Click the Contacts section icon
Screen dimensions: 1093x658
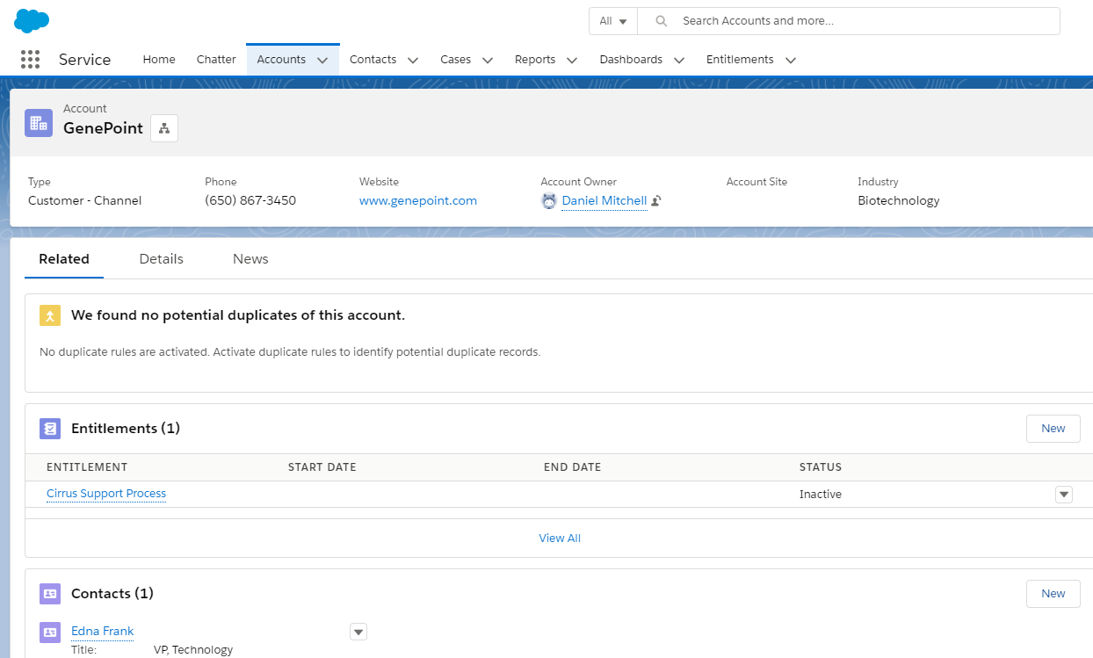pos(50,594)
